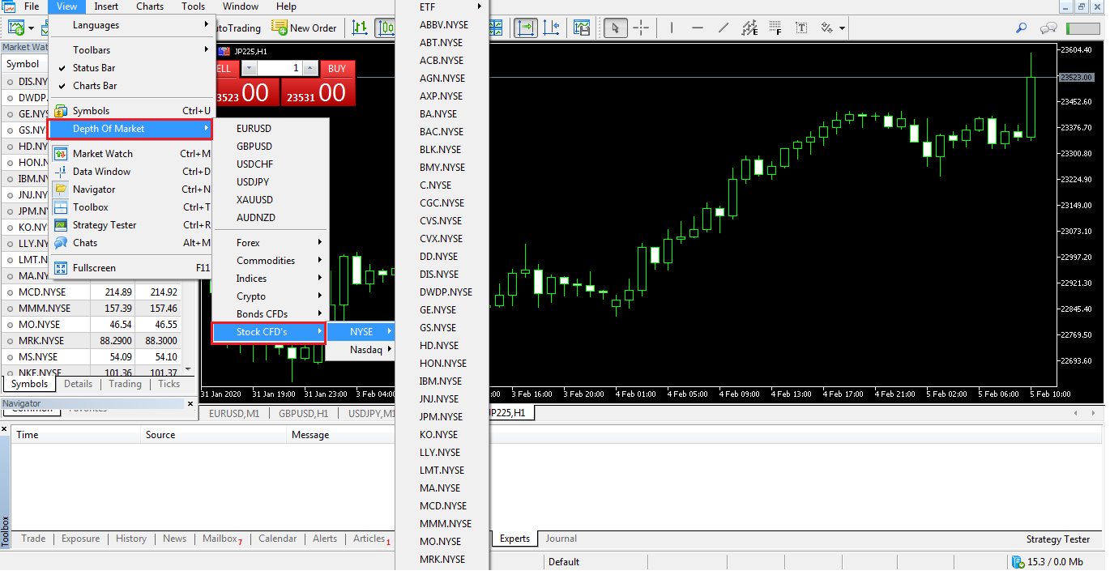Image resolution: width=1110 pixels, height=575 pixels.
Task: Switch to the GBPUSD,H1 chart tab
Action: [304, 413]
